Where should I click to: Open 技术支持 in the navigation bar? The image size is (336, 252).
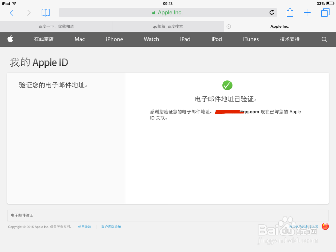tap(290, 39)
